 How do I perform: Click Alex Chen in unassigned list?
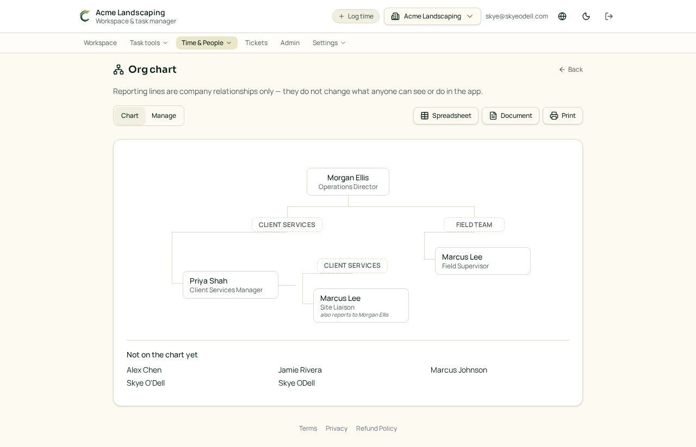click(144, 370)
